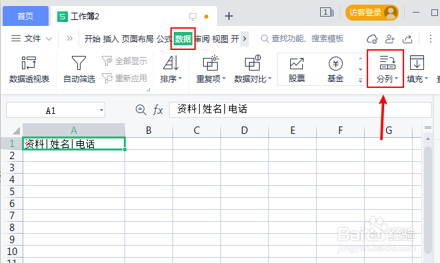Select the Stocks (股票) data type
Image resolution: width=440 pixels, height=263 pixels.
click(297, 70)
